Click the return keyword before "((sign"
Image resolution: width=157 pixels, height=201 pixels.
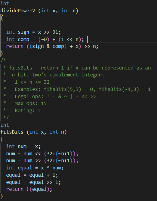coord(15,46)
